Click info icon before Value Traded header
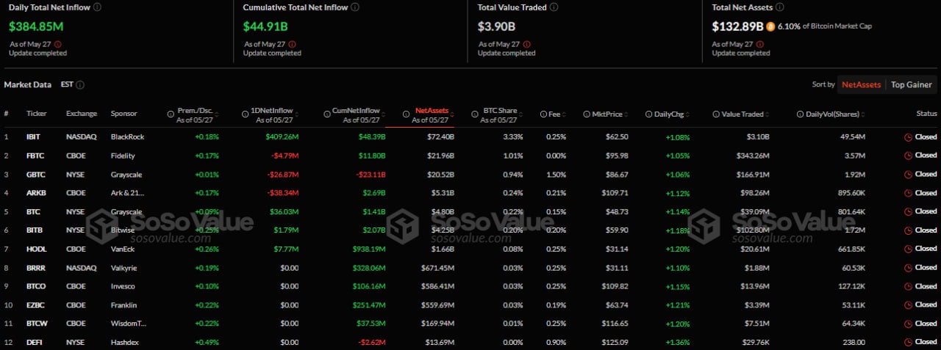This screenshot has height=350, width=941. (716, 114)
